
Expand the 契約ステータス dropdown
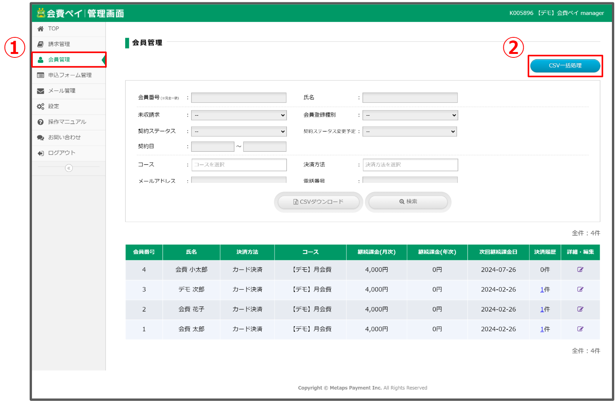click(239, 131)
